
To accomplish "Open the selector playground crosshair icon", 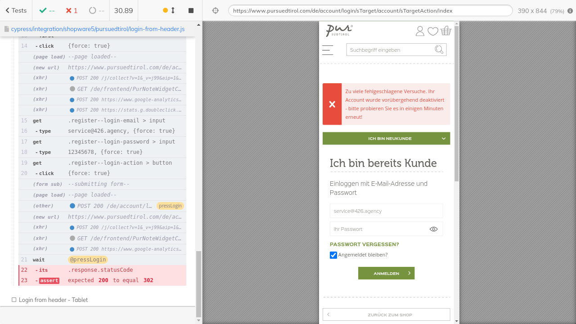I will [216, 10].
